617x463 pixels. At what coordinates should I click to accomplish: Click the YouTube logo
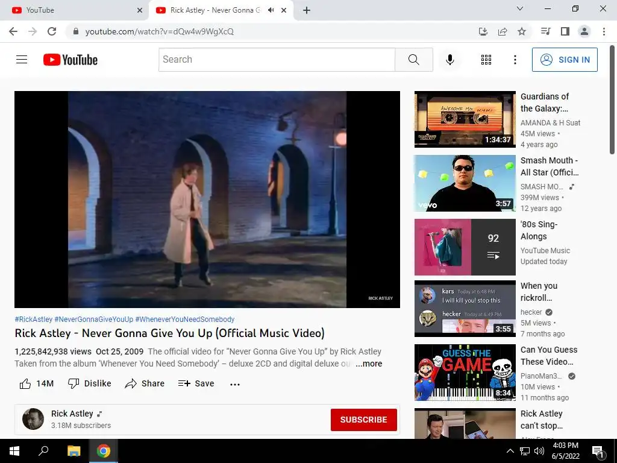70,60
